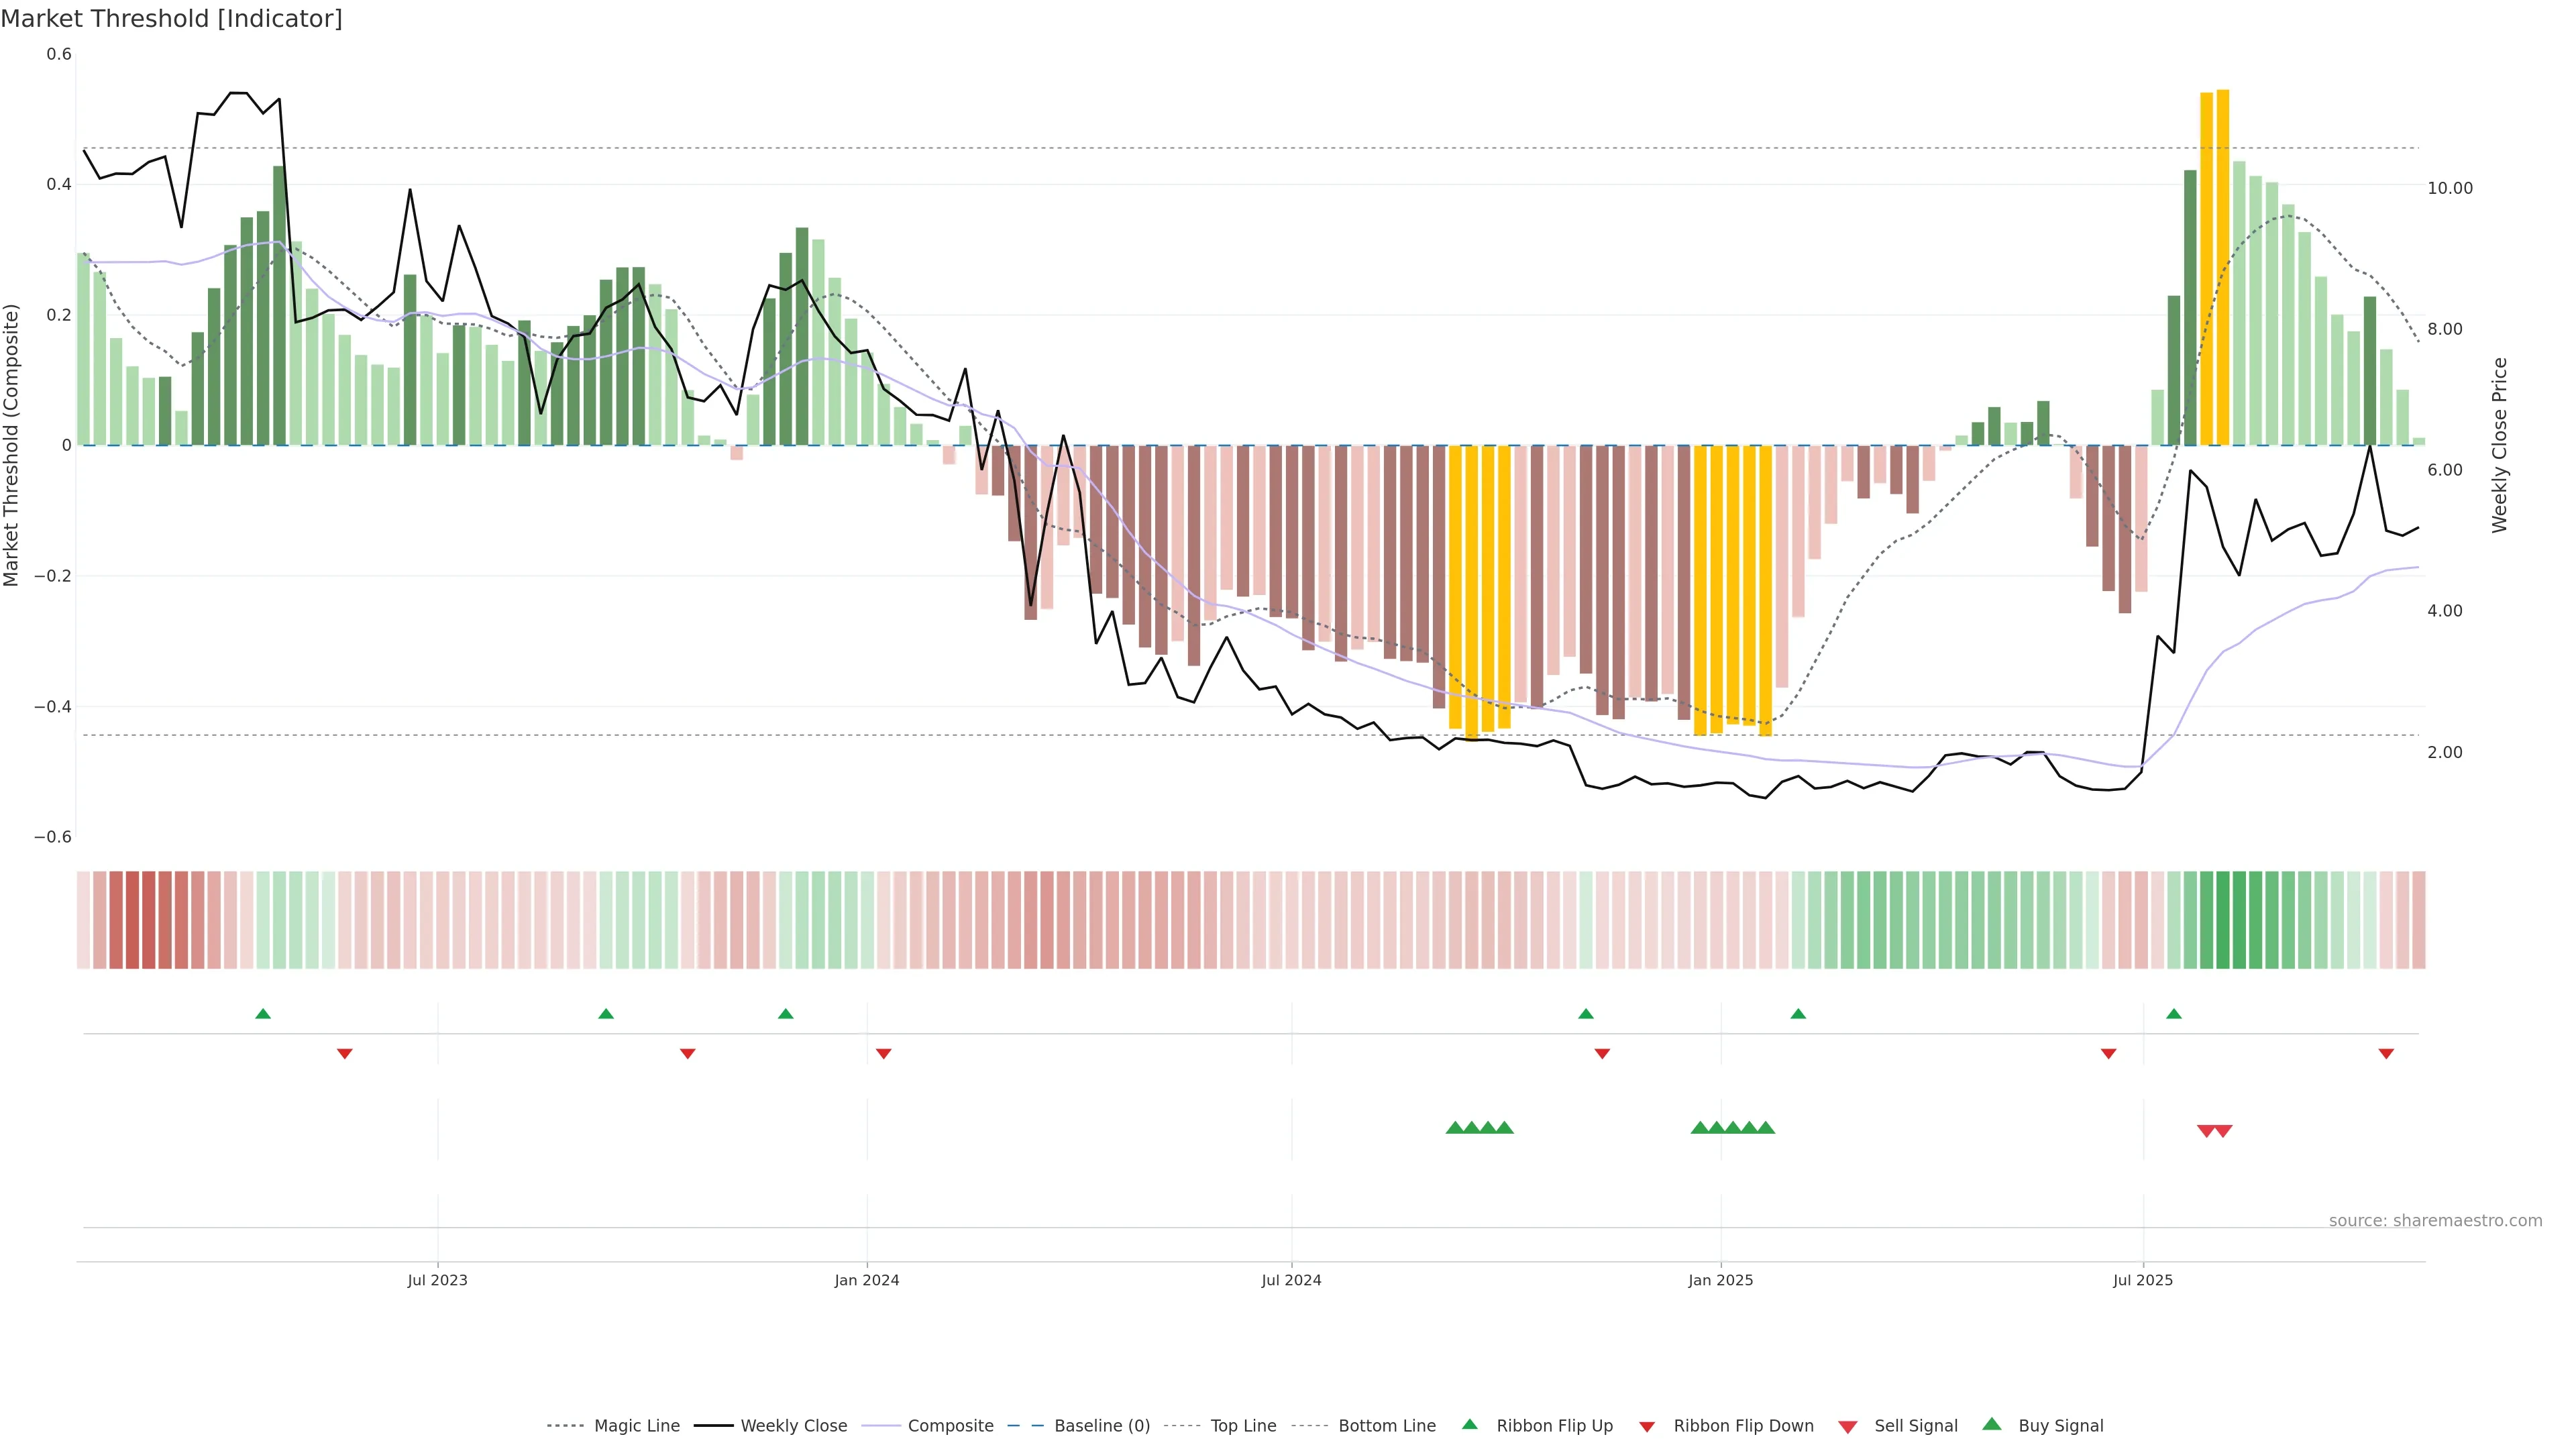
Task: Click the Weekly Close Price axis title
Action: (x=2500, y=445)
